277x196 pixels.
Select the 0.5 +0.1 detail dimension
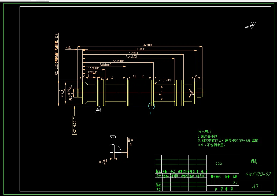point(103,162)
